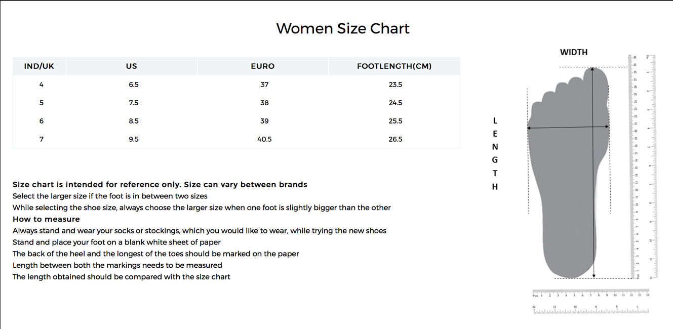Click the 23.5 foot length cell
Image resolution: width=673 pixels, height=329 pixels.
(395, 85)
